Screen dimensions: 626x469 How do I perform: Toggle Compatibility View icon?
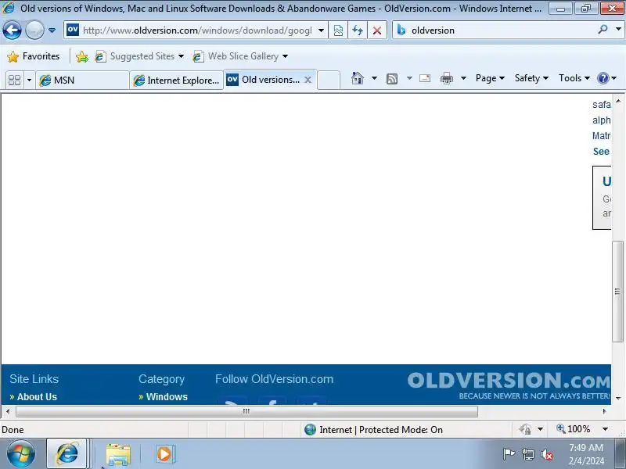pyautogui.click(x=338, y=30)
